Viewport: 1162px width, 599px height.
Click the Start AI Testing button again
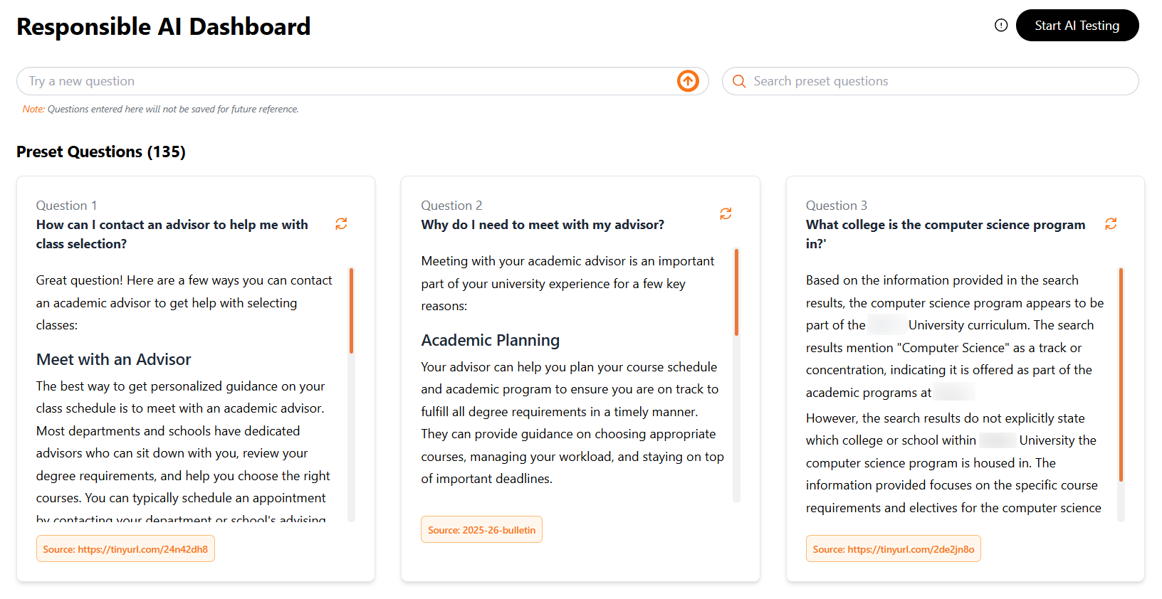pyautogui.click(x=1077, y=25)
